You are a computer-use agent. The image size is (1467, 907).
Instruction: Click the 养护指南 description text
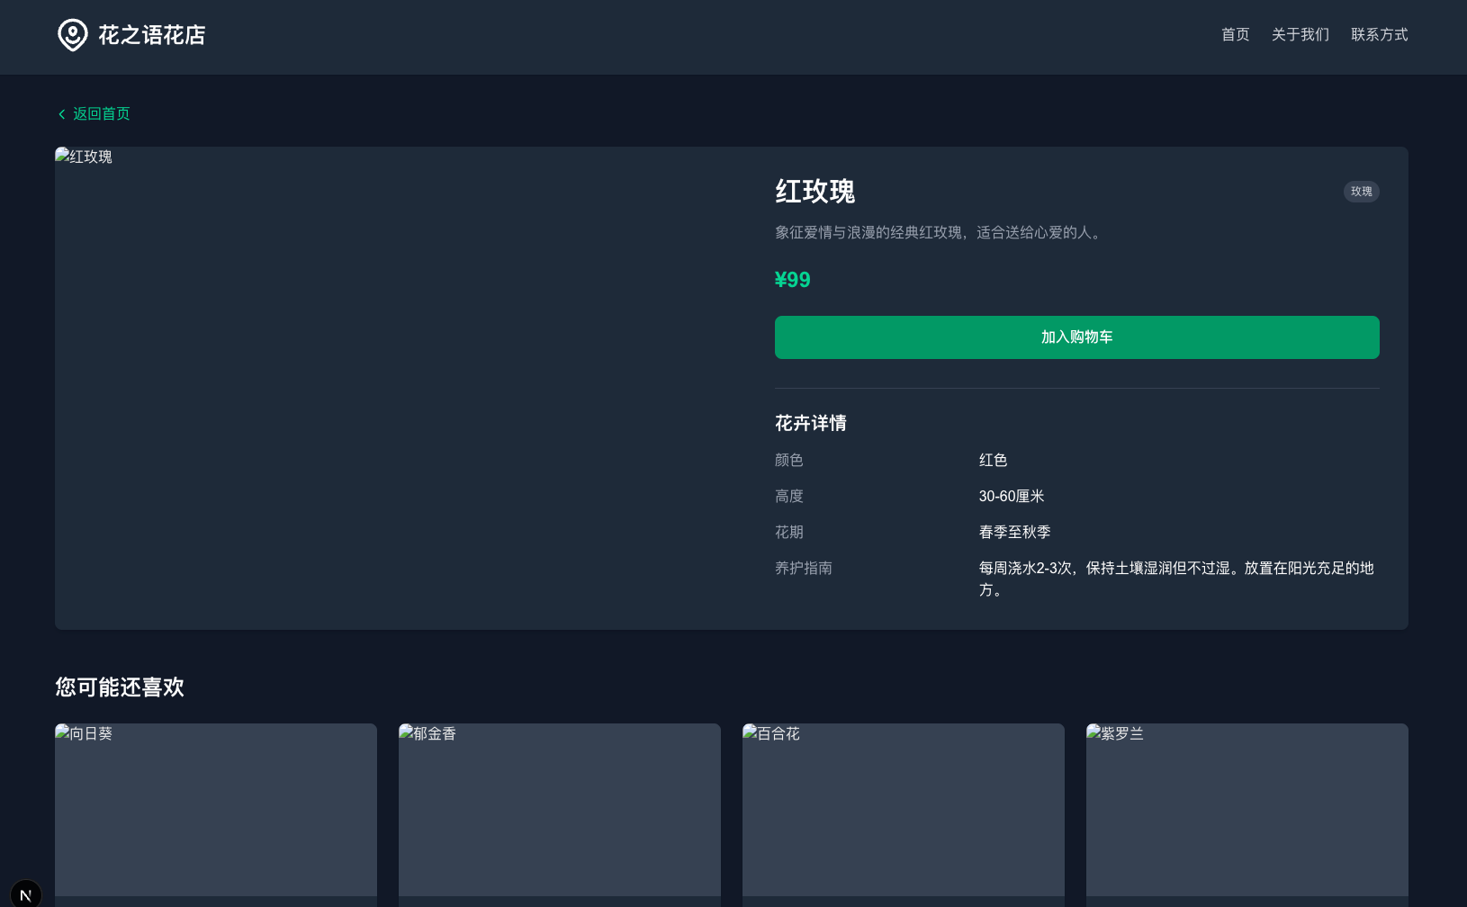(1175, 579)
